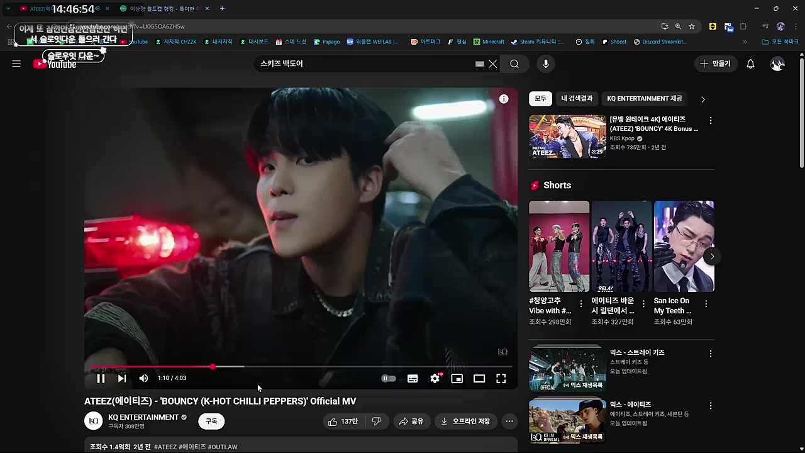Viewport: 805px width, 453px height.
Task: Open the BOUNCY 4K Bonus video thumbnail
Action: 567,137
